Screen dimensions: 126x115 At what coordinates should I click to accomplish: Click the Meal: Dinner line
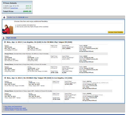click(83, 71)
